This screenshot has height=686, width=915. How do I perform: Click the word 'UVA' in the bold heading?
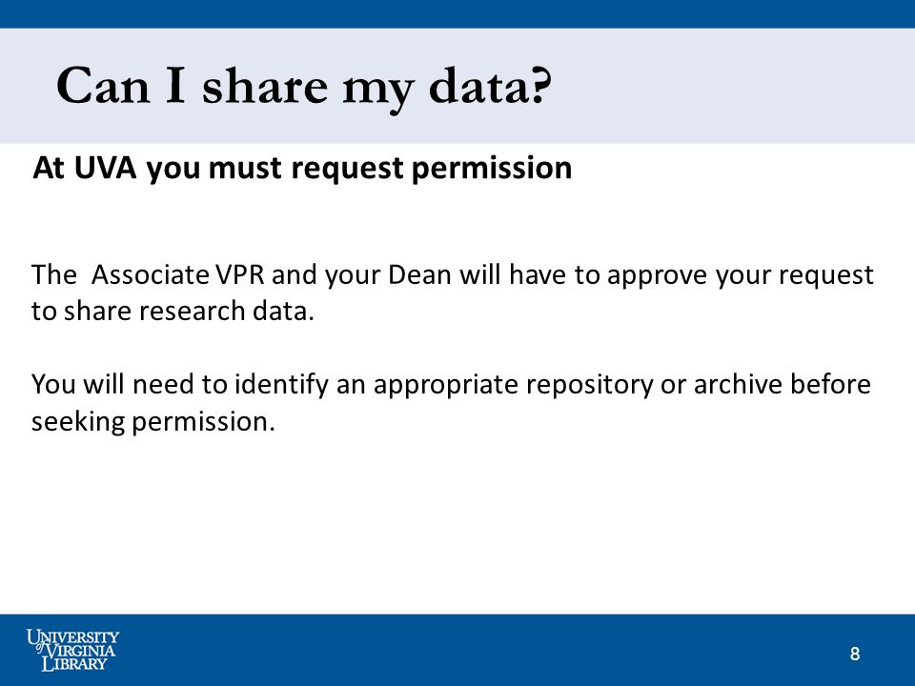(105, 168)
